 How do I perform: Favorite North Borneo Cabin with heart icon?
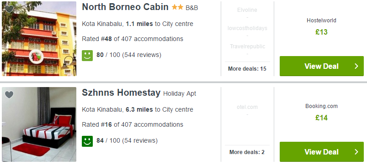(x=9, y=9)
